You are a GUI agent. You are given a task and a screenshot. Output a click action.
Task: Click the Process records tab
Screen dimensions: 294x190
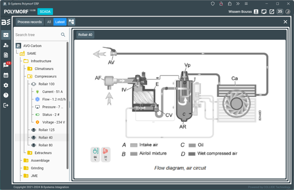click(x=30, y=22)
